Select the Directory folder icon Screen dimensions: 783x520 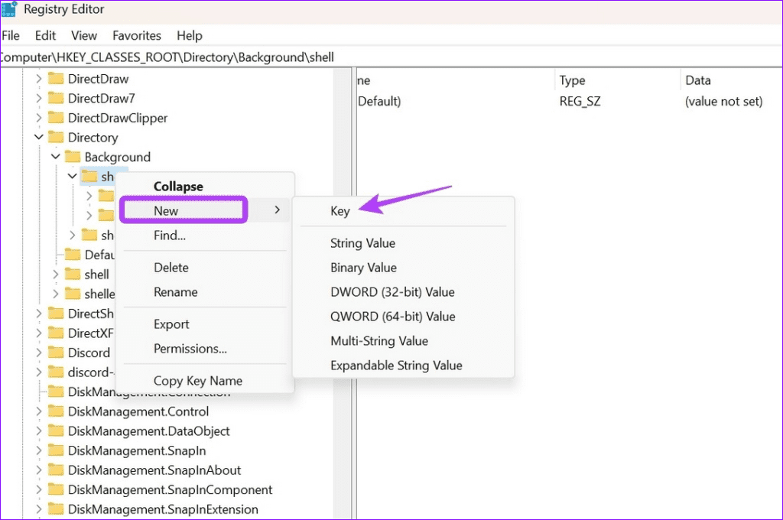point(56,138)
